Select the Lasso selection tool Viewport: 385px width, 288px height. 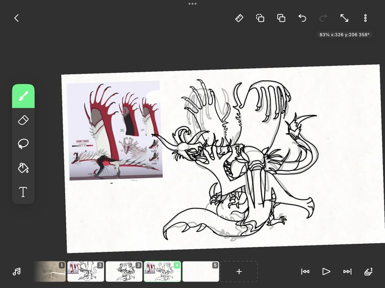(x=23, y=144)
